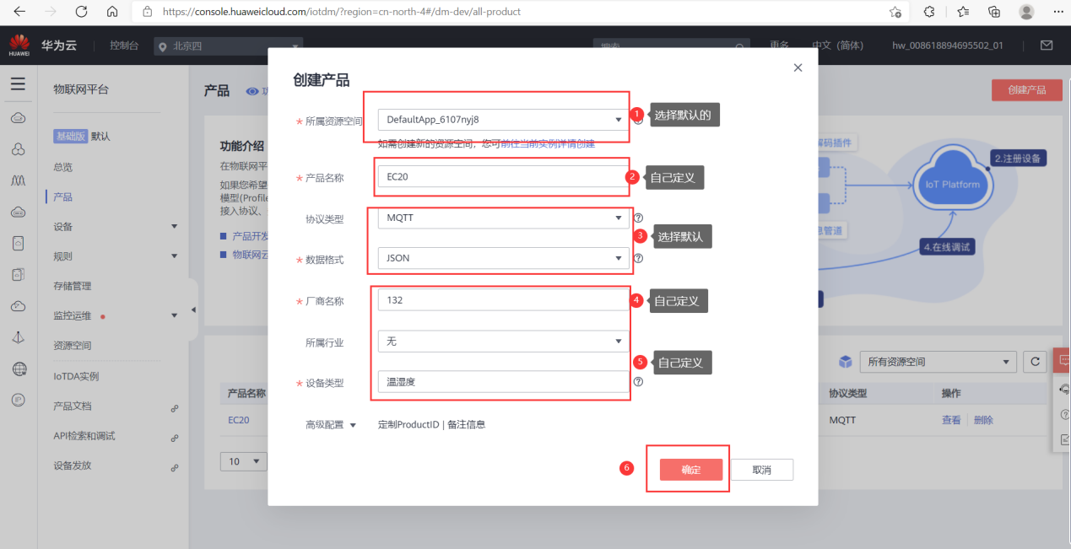Viewport: 1071px width, 549px height.
Task: Click the 取消 button
Action: [x=761, y=470]
